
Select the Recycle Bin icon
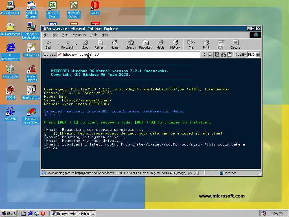coord(10,71)
